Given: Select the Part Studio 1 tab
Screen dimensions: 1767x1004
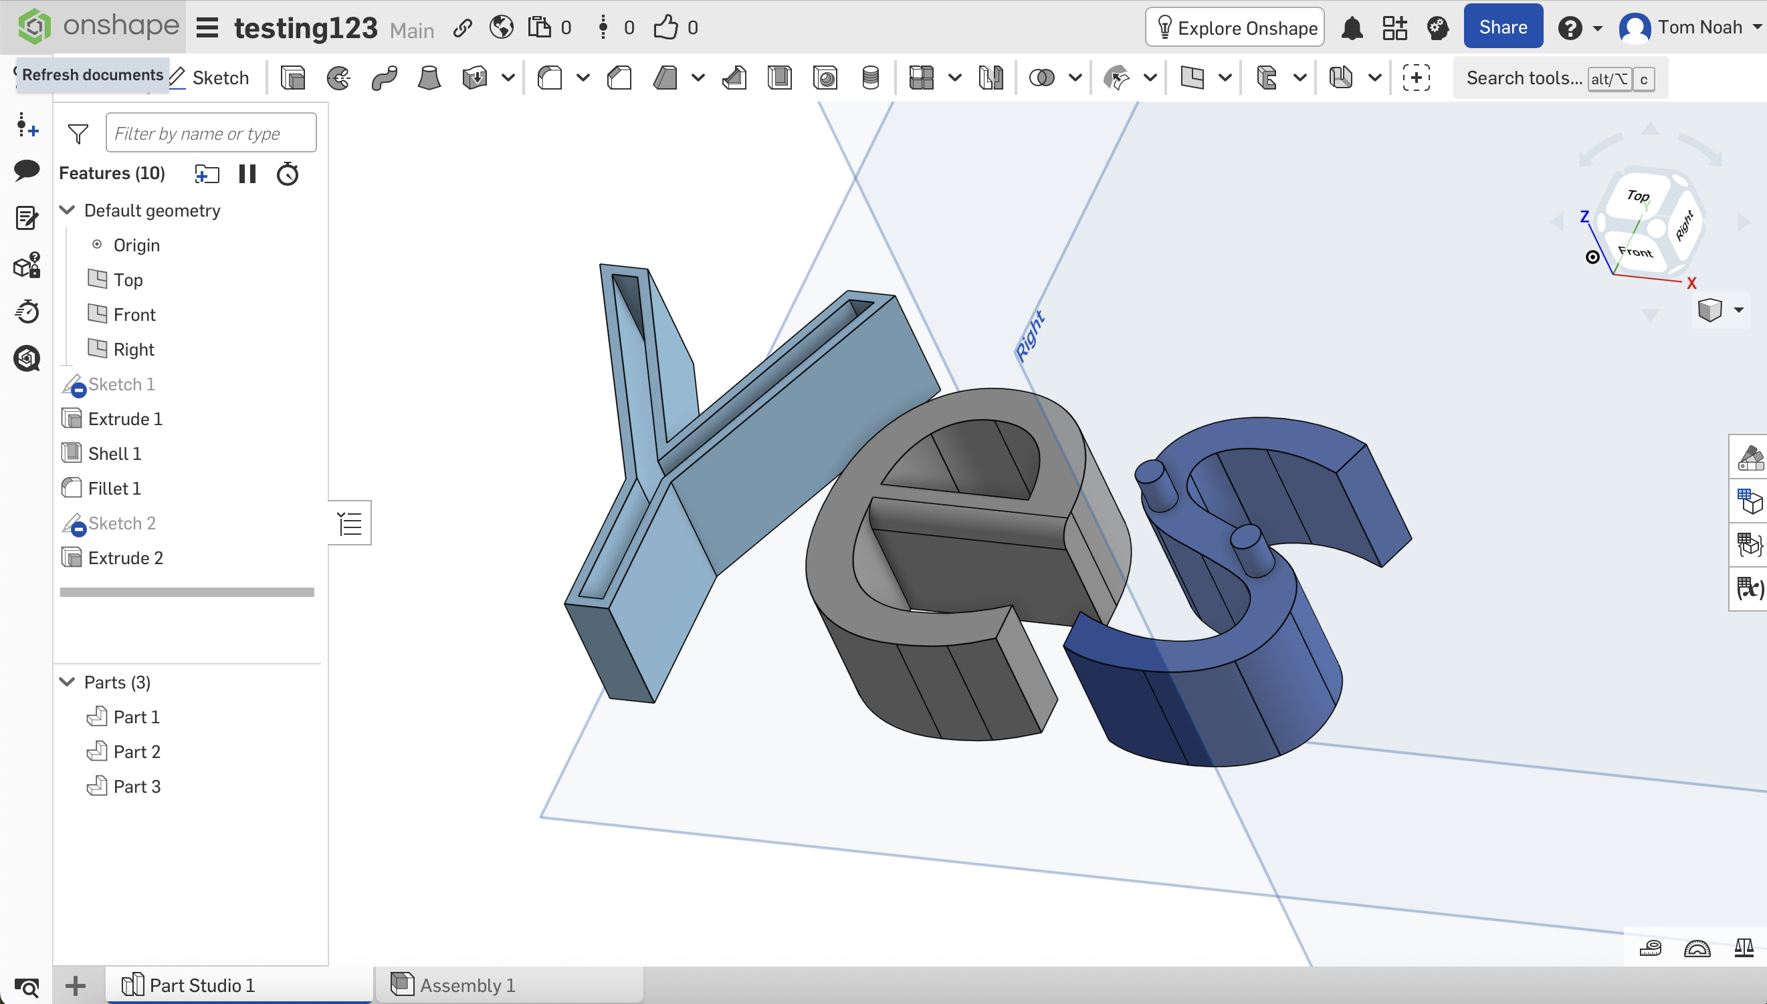Looking at the screenshot, I should click(x=201, y=985).
